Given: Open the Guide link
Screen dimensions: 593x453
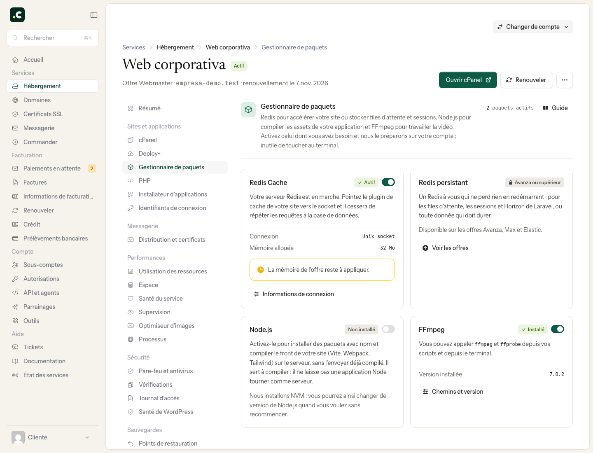Looking at the screenshot, I should tap(555, 108).
